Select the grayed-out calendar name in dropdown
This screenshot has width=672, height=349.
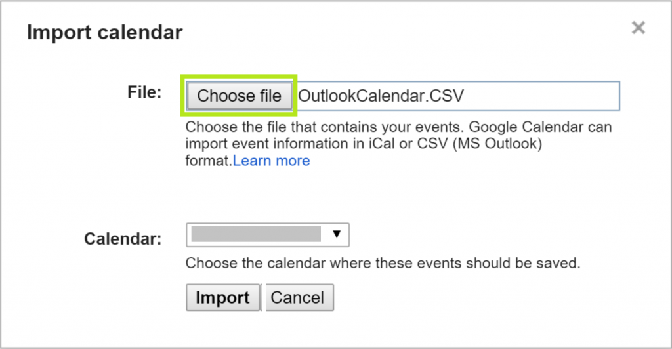click(x=256, y=234)
